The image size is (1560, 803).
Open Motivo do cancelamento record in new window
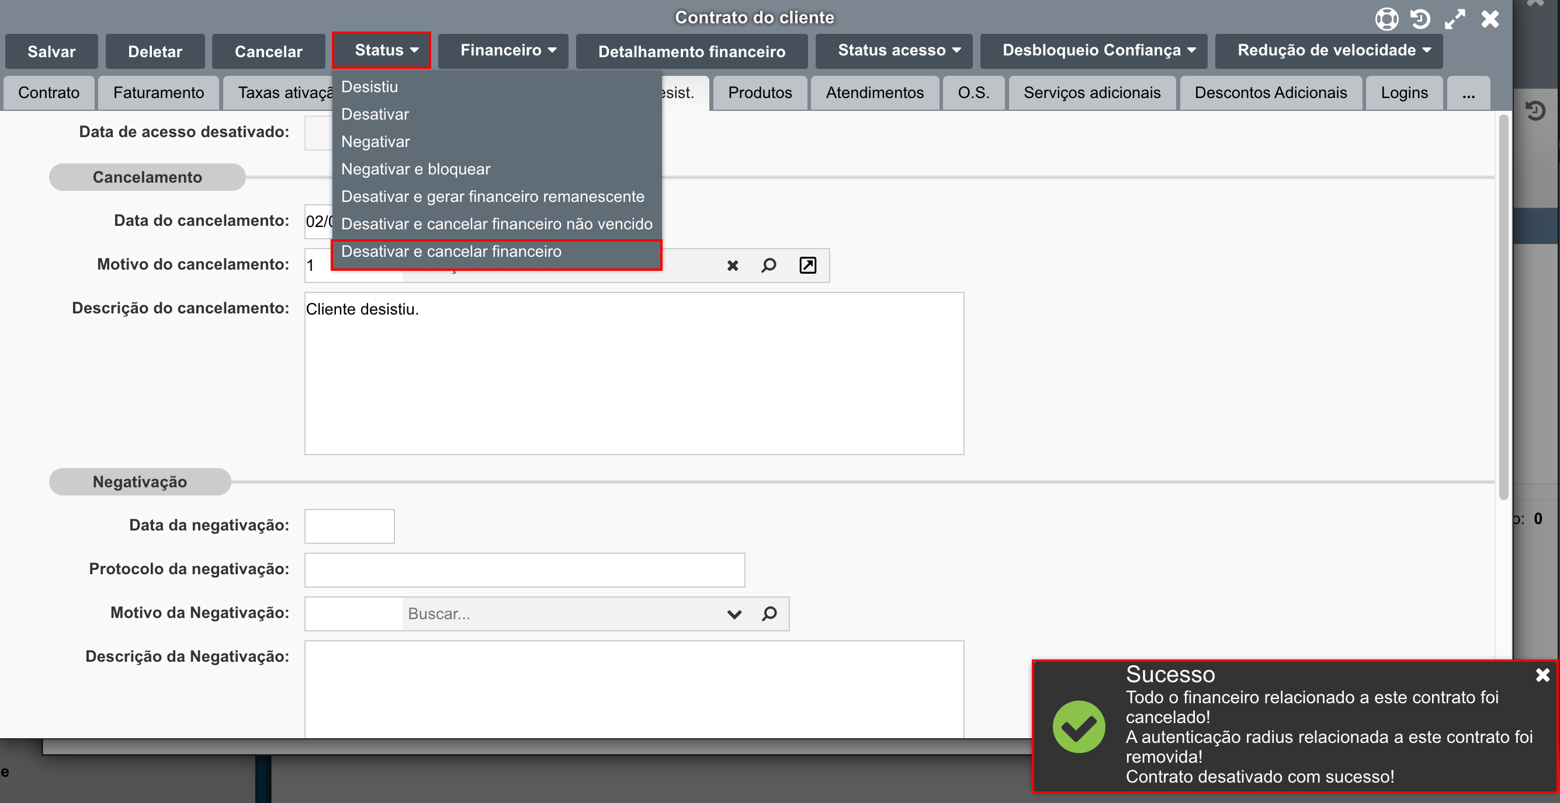(x=807, y=266)
